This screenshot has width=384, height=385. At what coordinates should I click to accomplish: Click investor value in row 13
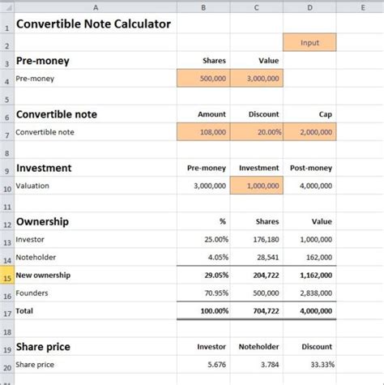(309, 239)
